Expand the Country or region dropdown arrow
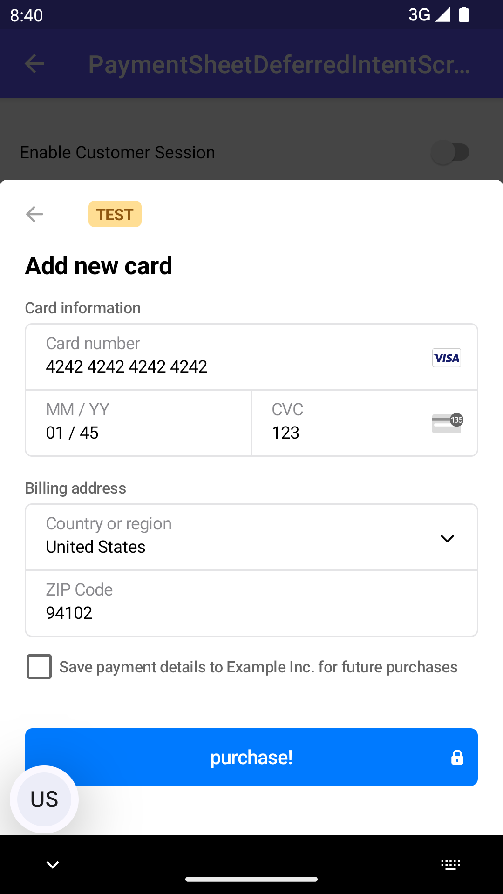The image size is (503, 894). tap(447, 538)
